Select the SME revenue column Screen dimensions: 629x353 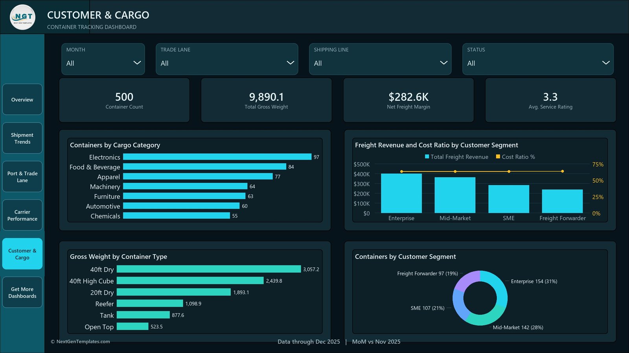click(x=509, y=199)
